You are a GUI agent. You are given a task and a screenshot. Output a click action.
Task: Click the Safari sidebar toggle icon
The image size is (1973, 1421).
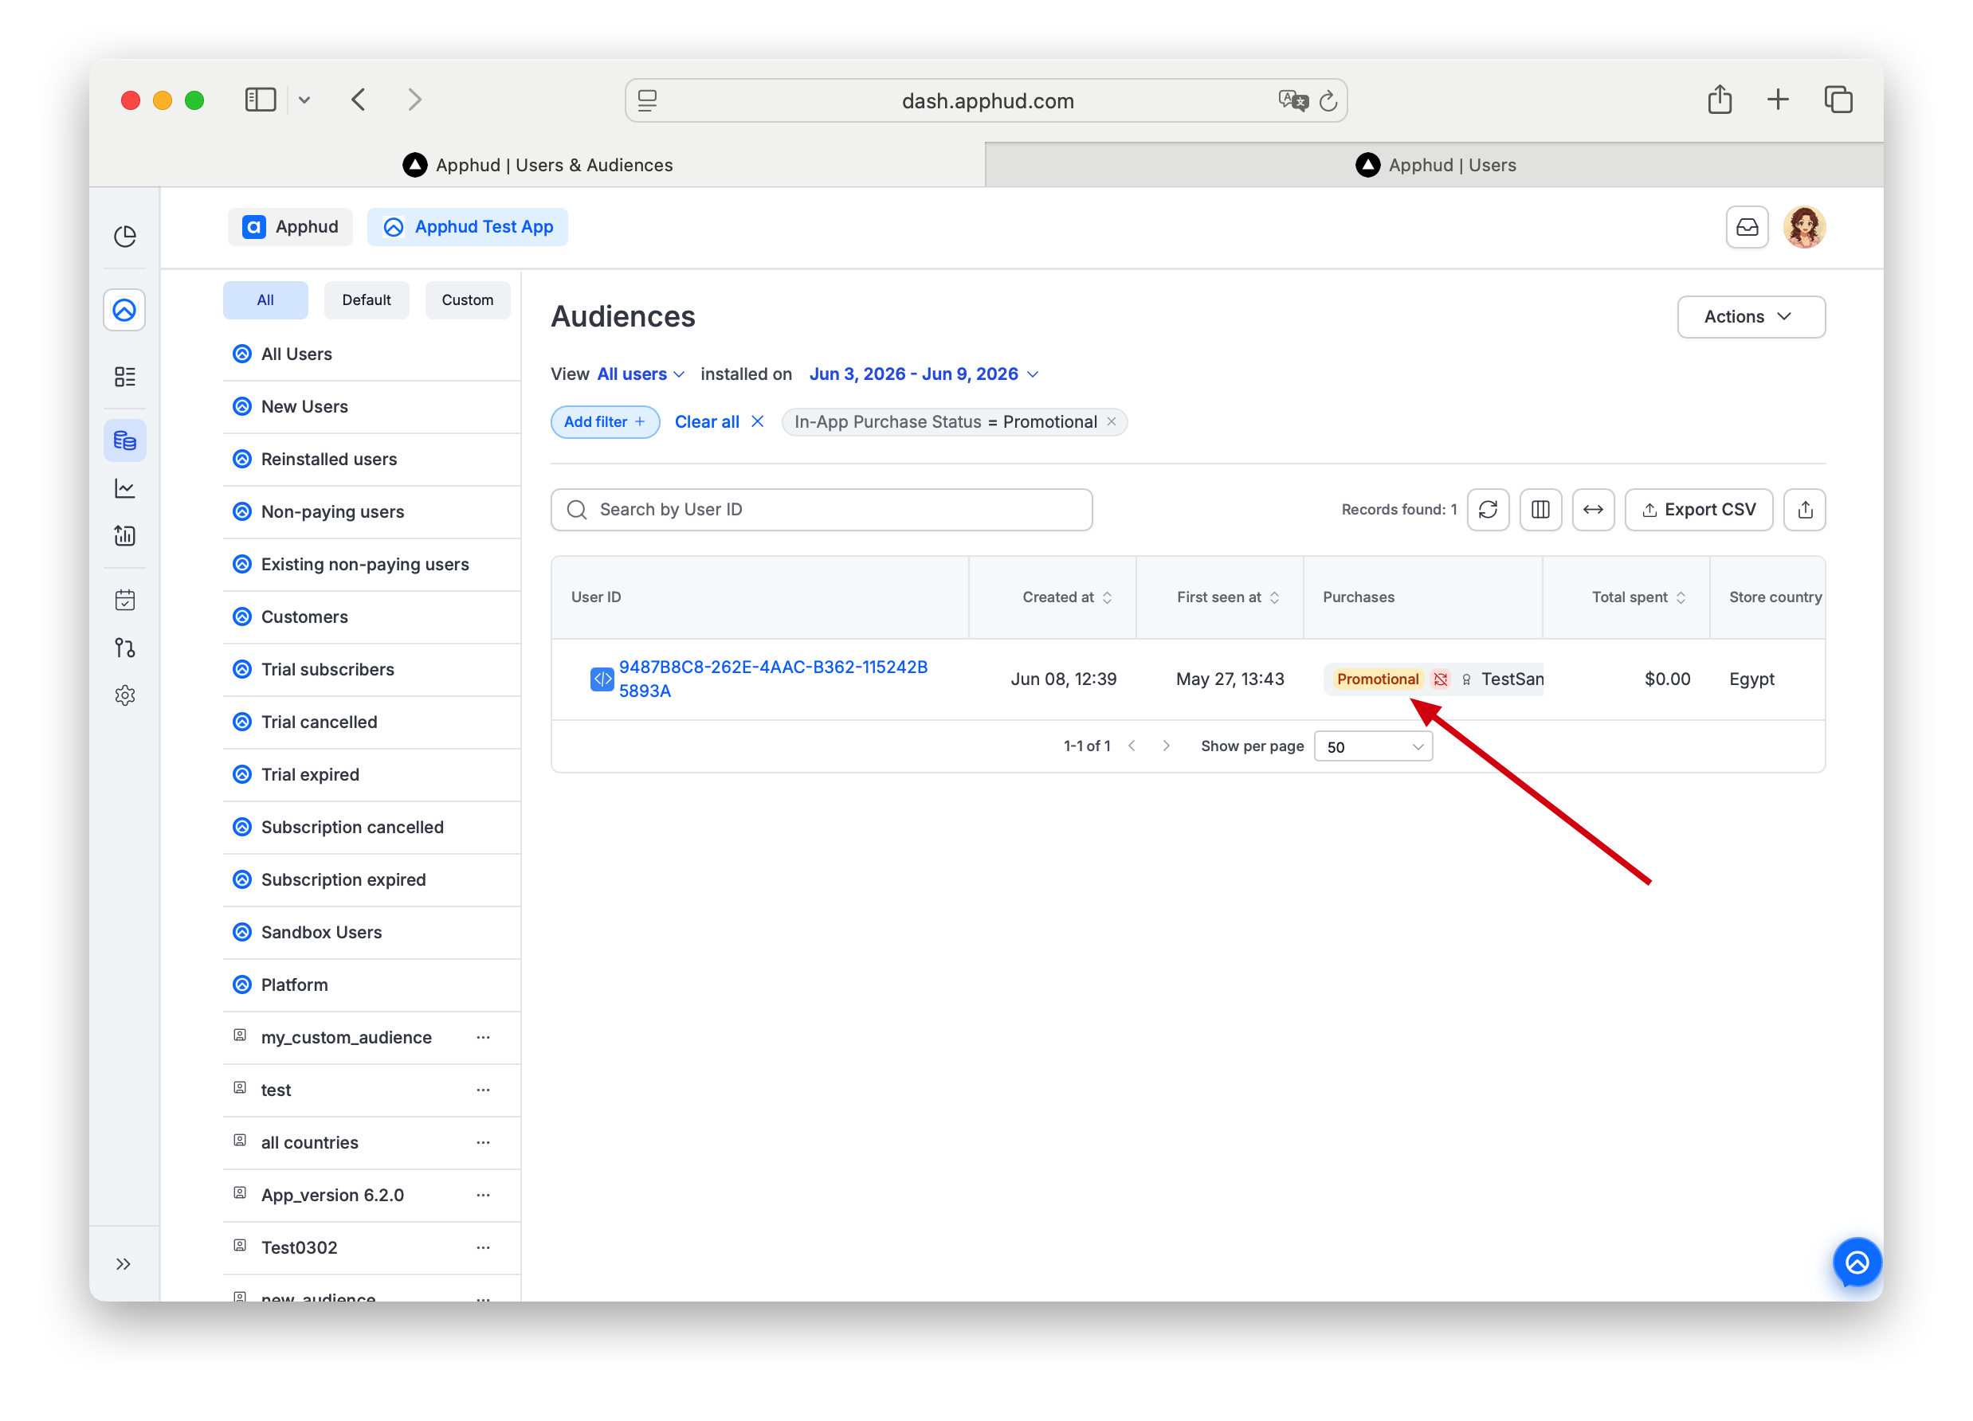pyautogui.click(x=260, y=100)
